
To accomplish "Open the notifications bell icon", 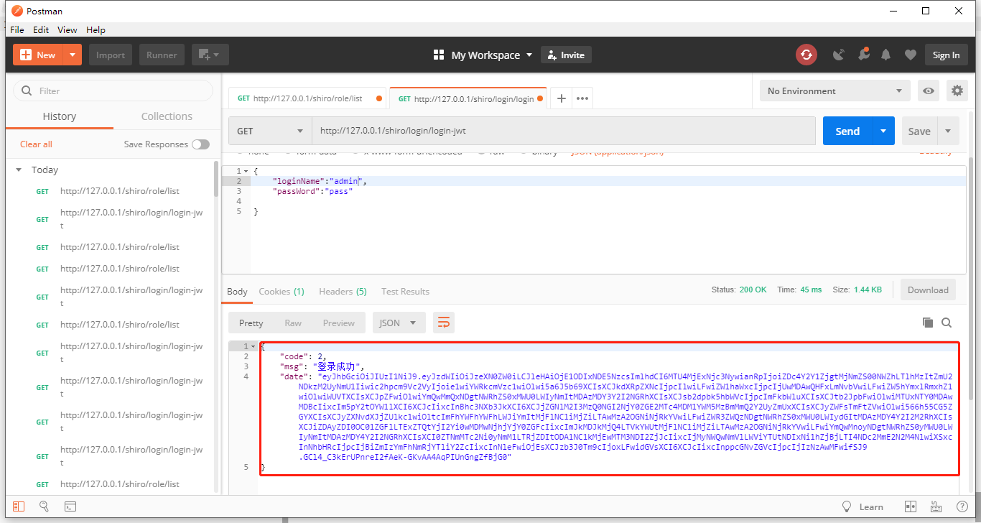I will tap(886, 55).
